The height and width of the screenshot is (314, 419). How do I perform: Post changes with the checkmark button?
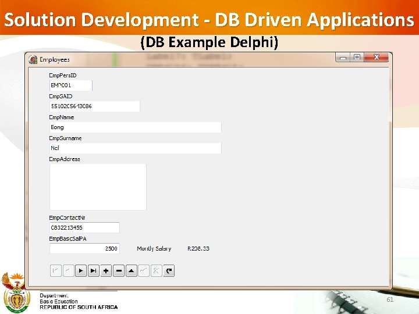click(x=144, y=271)
